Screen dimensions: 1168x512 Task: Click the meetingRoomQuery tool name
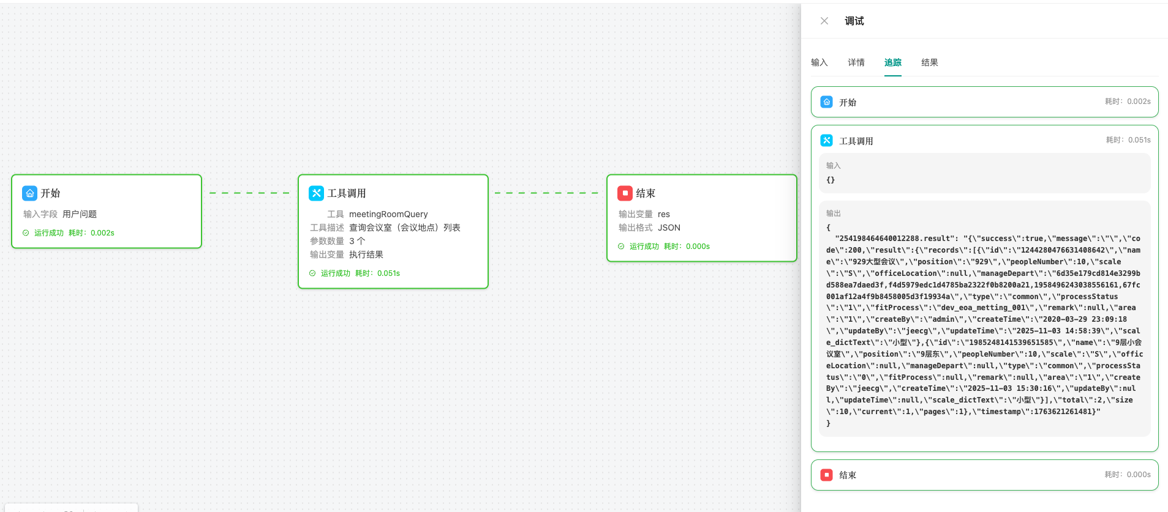tap(388, 214)
